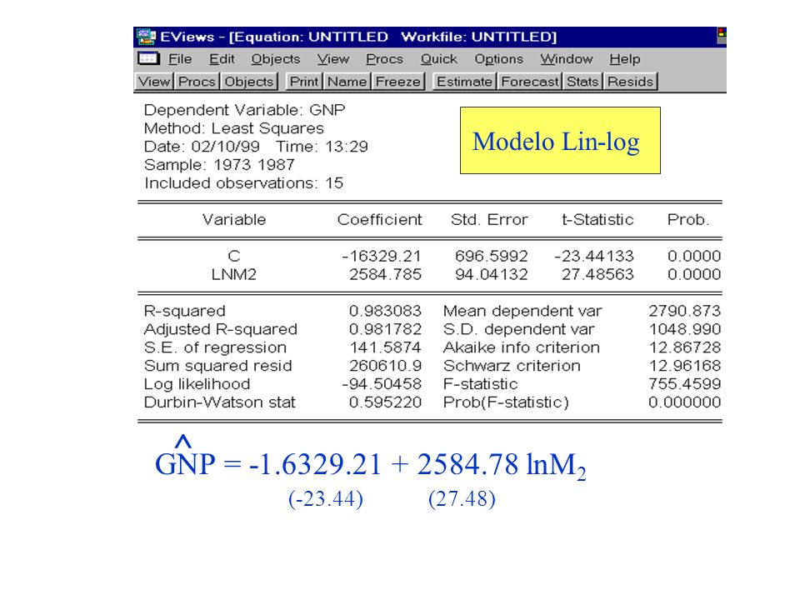The width and height of the screenshot is (800, 600).
Task: Click the Coefficient column header
Action: pyautogui.click(x=380, y=220)
